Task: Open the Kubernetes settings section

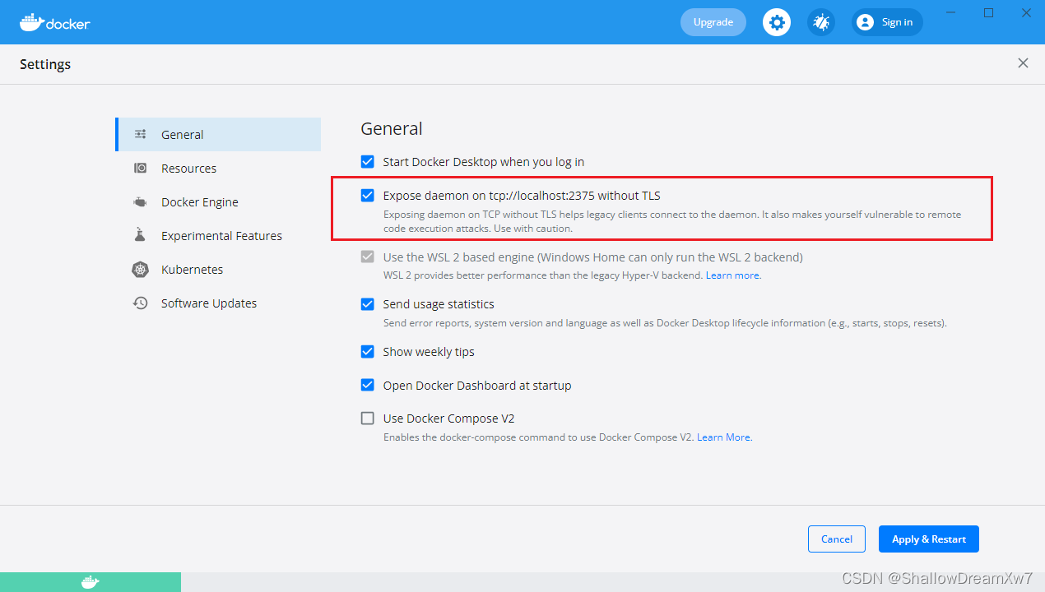Action: (218, 269)
